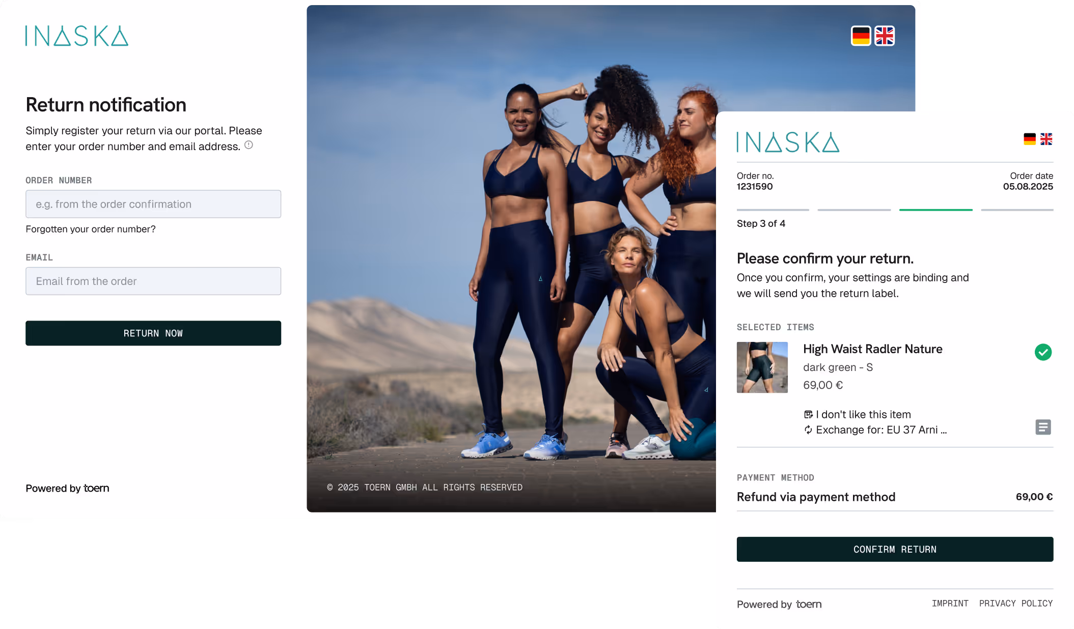Screen dimensions: 1074x629
Task: Choose the small German flag in the order panel
Action: click(x=1030, y=139)
